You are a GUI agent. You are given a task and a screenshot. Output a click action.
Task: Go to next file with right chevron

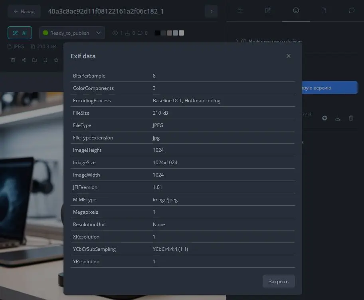click(x=211, y=11)
